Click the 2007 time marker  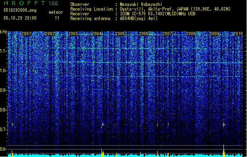click(x=167, y=33)
